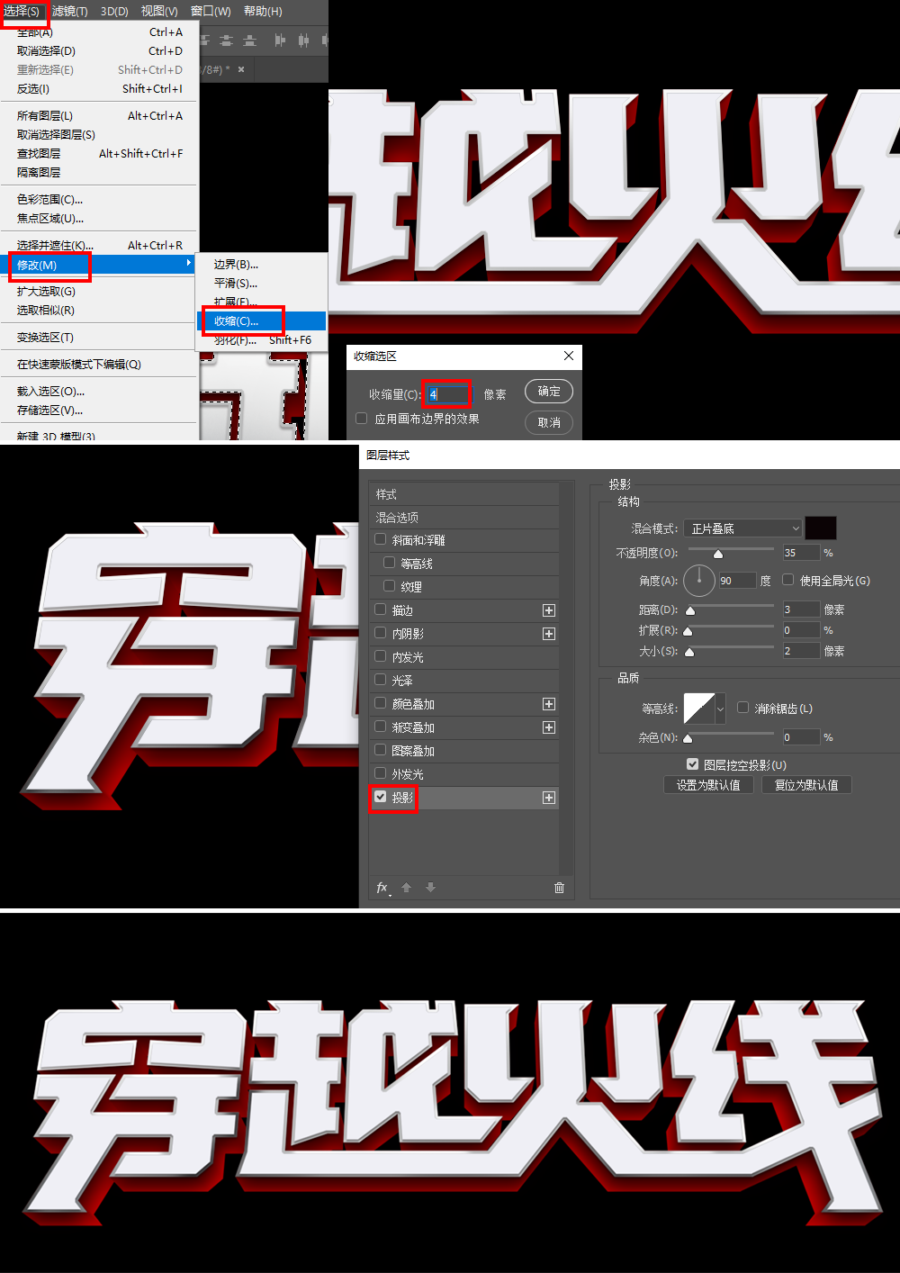Uncheck 图层挖空投影 checkbox

click(693, 763)
